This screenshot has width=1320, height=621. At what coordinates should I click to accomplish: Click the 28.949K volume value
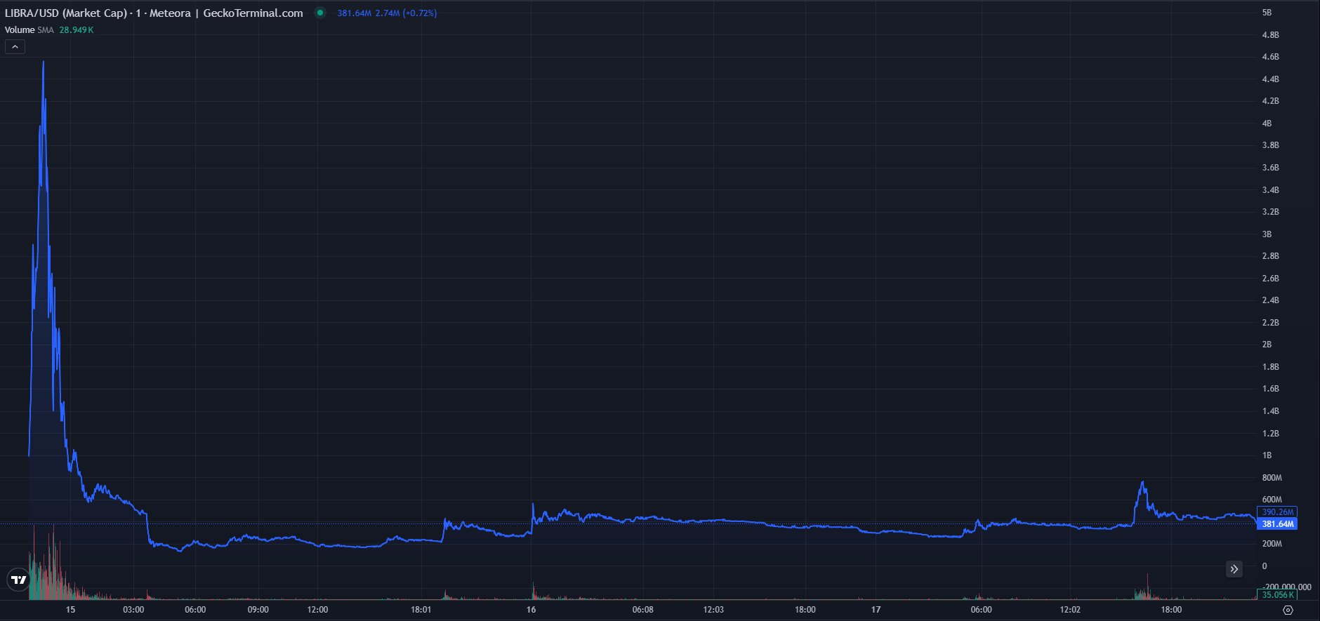76,30
